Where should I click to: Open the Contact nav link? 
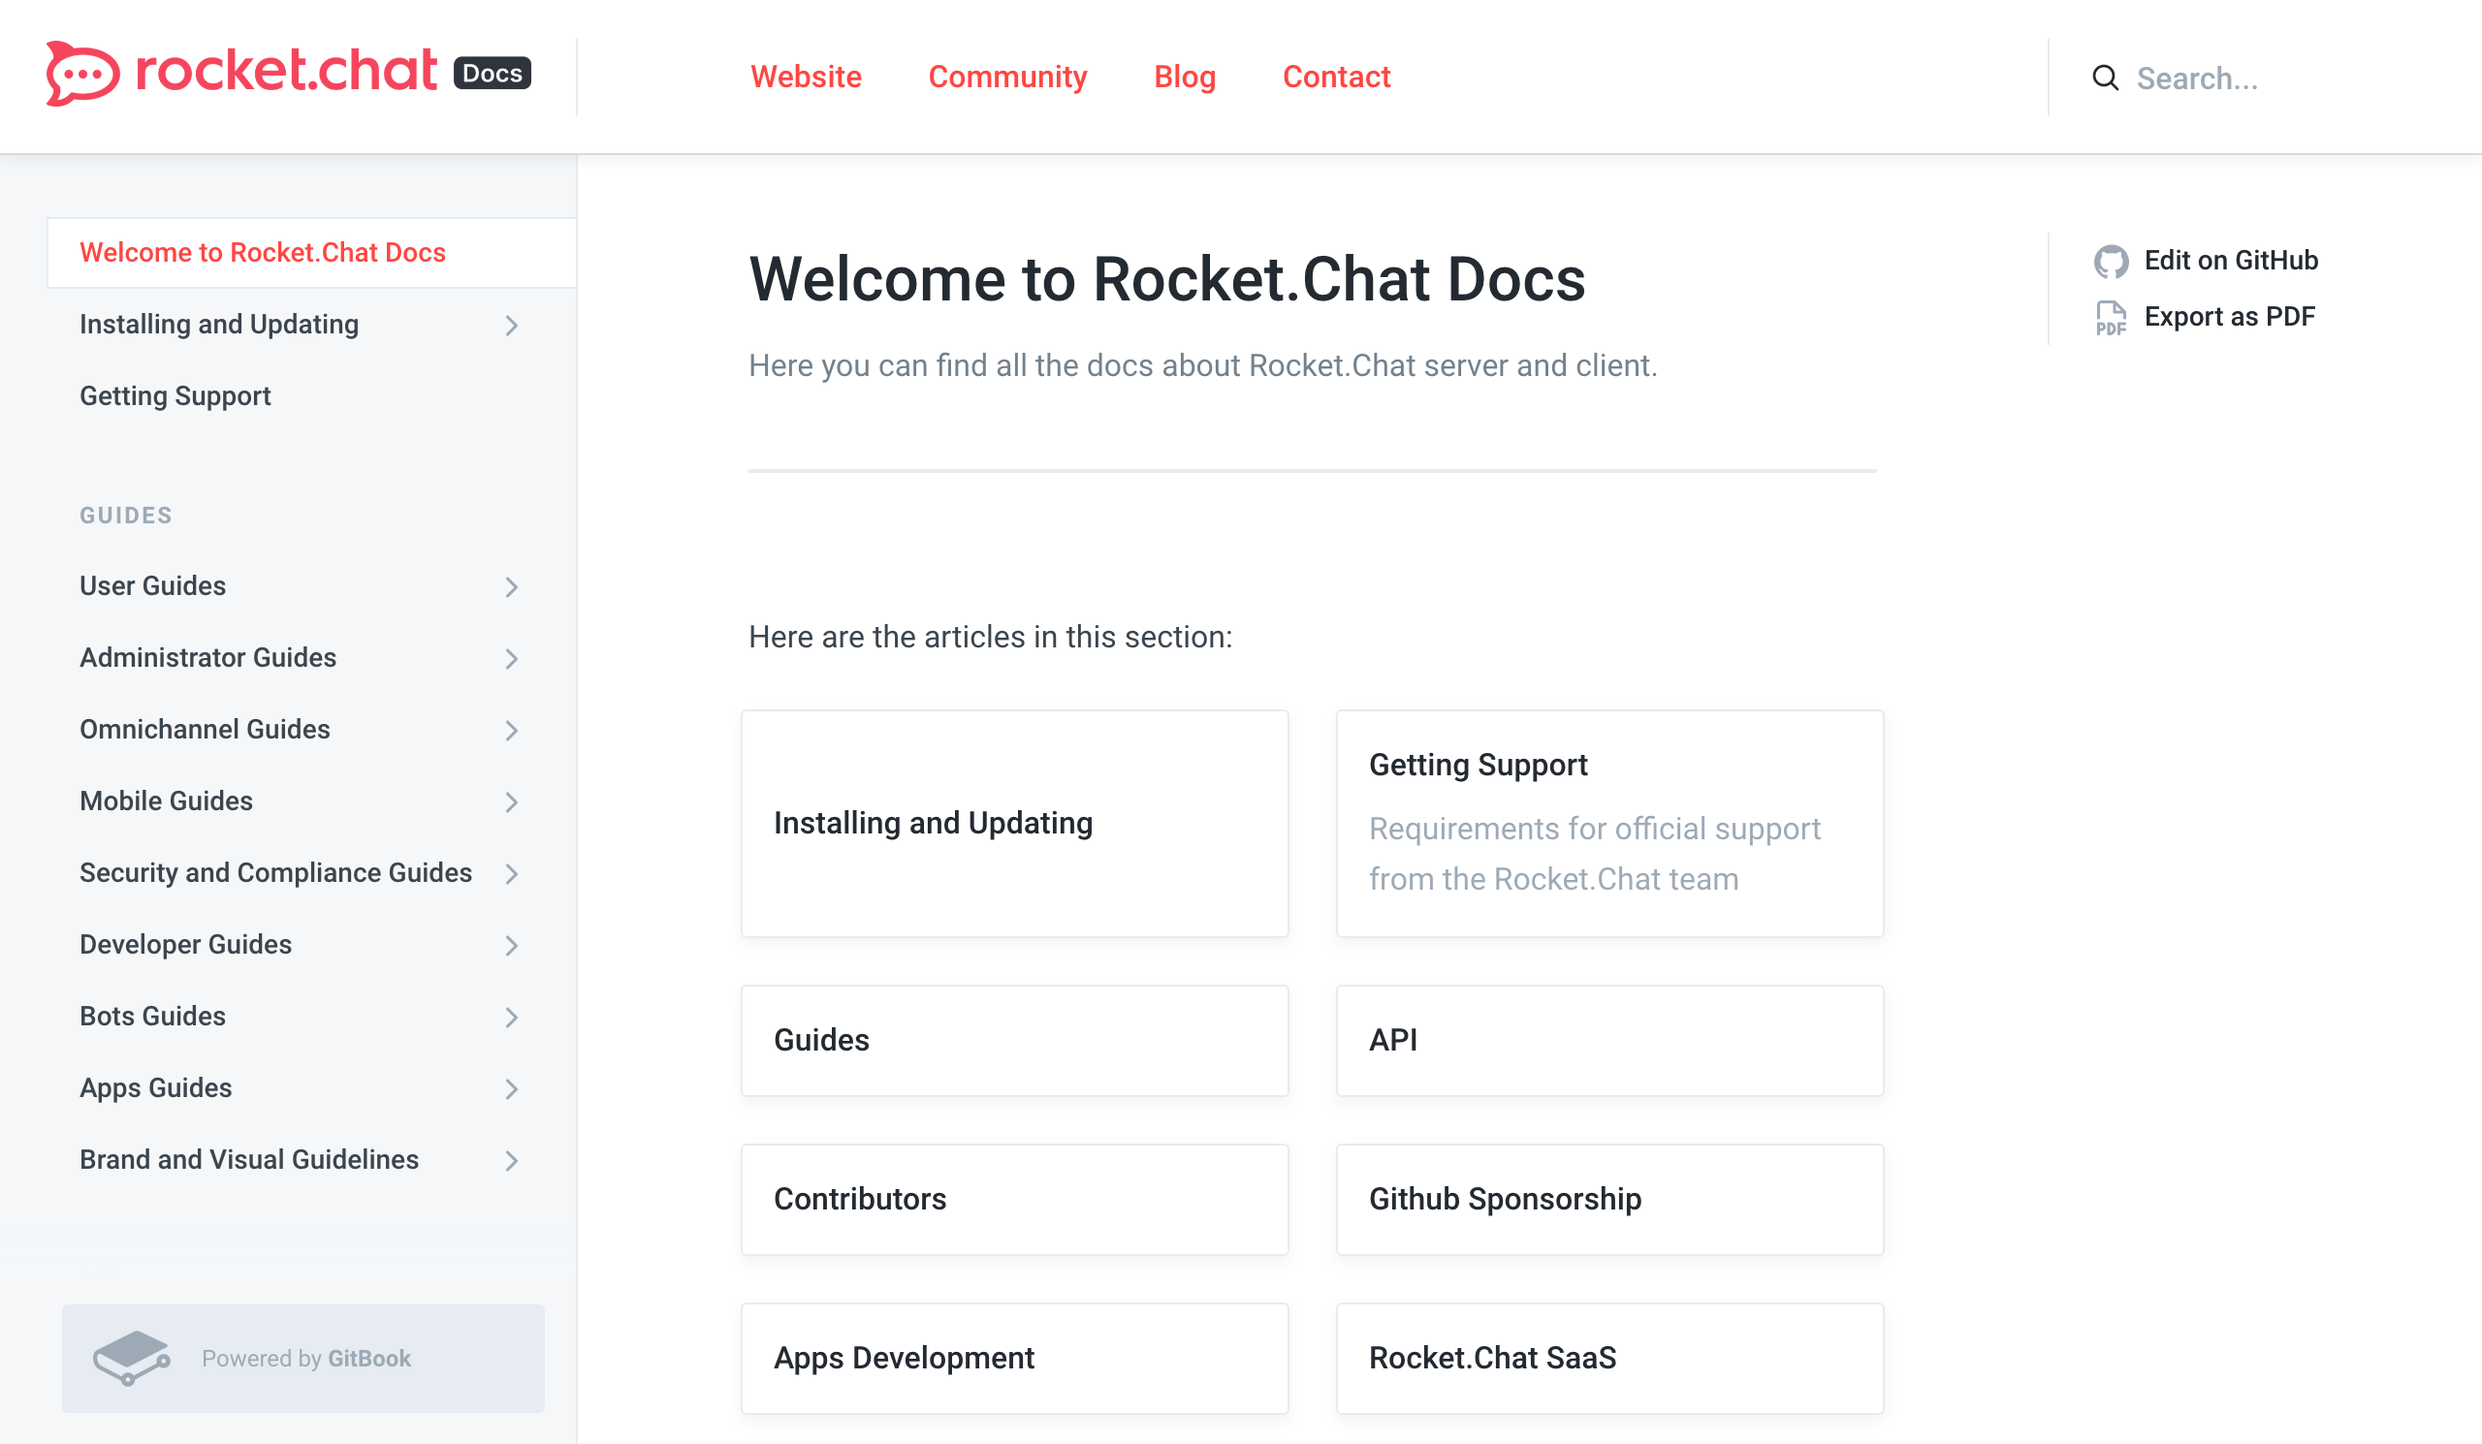(x=1337, y=77)
